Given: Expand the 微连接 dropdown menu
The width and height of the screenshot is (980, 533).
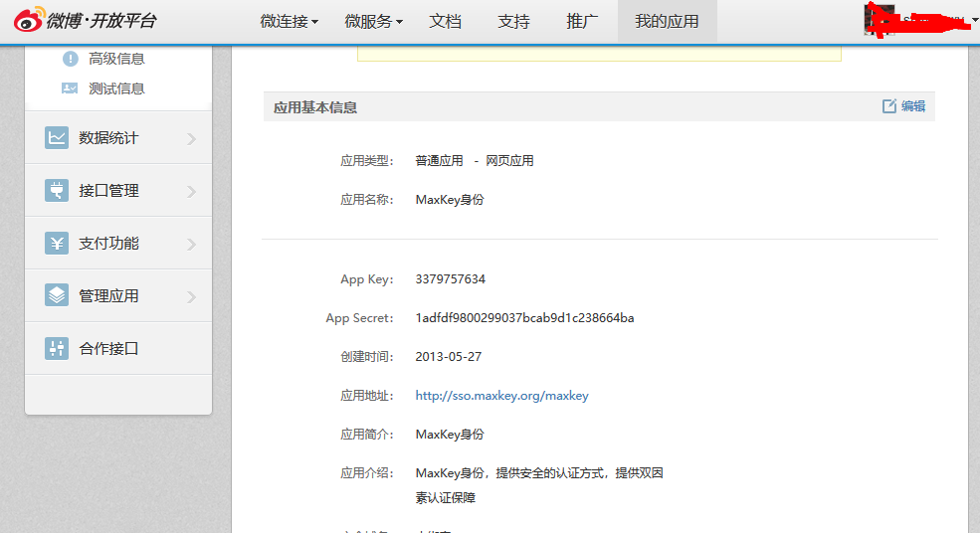Looking at the screenshot, I should [290, 22].
